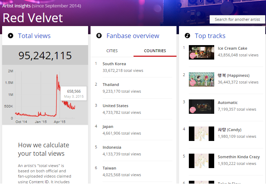Click the Somethin Kinda Crazy track title
This screenshot has height=185, width=266.
coord(239,157)
